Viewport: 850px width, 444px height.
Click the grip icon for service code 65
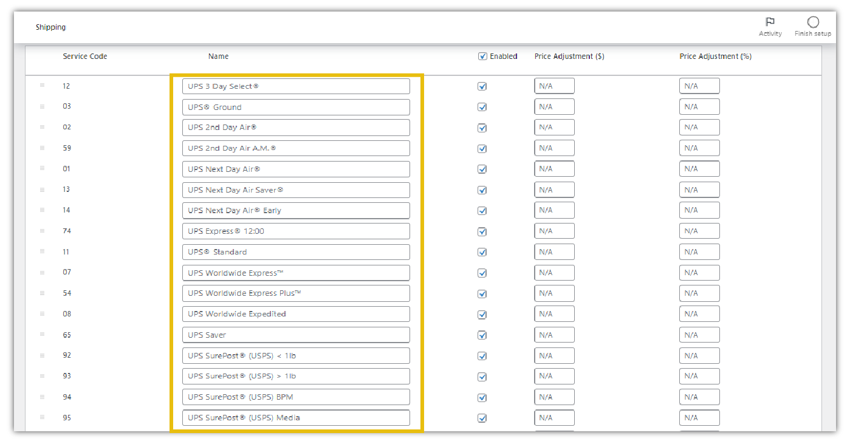[x=42, y=334]
